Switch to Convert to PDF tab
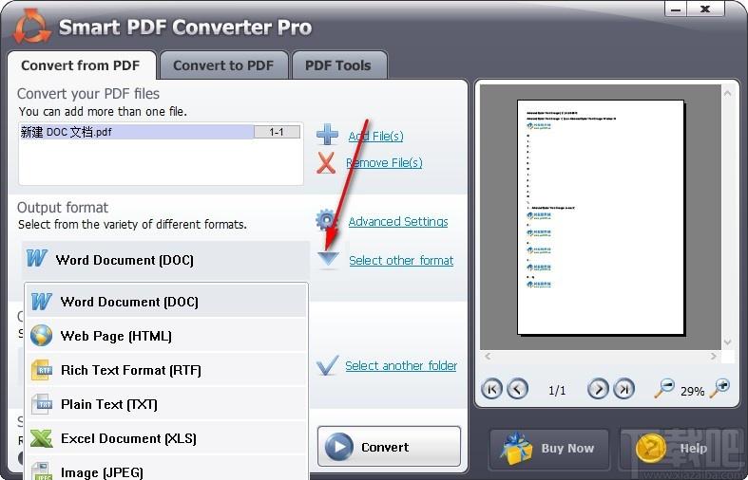The width and height of the screenshot is (748, 480). pyautogui.click(x=223, y=65)
